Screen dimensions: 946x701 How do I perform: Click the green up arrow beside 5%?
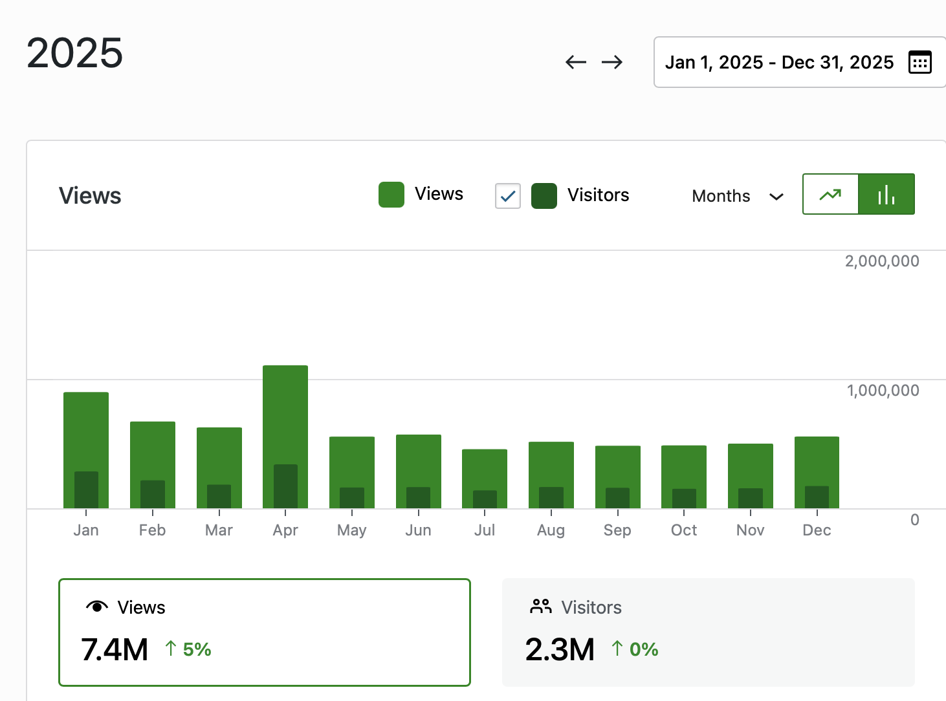(171, 649)
